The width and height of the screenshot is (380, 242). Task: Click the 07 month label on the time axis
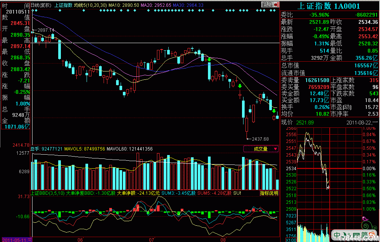[152, 240]
